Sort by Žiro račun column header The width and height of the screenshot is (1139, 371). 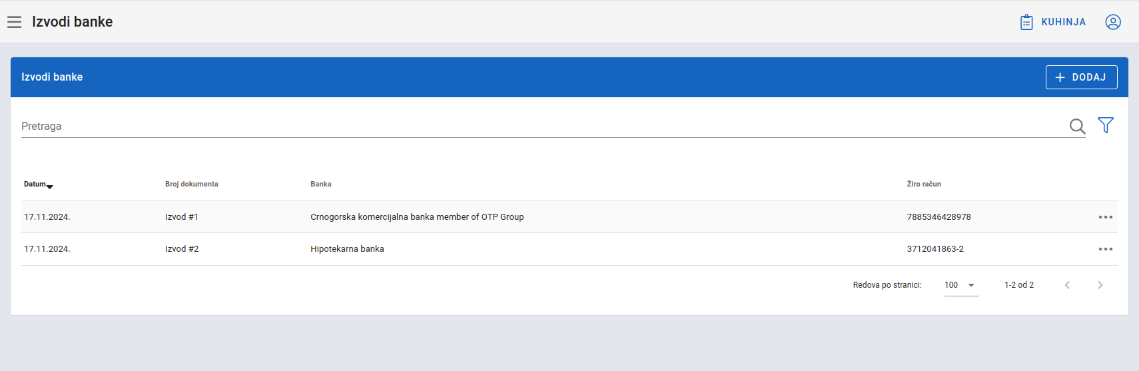[923, 185]
